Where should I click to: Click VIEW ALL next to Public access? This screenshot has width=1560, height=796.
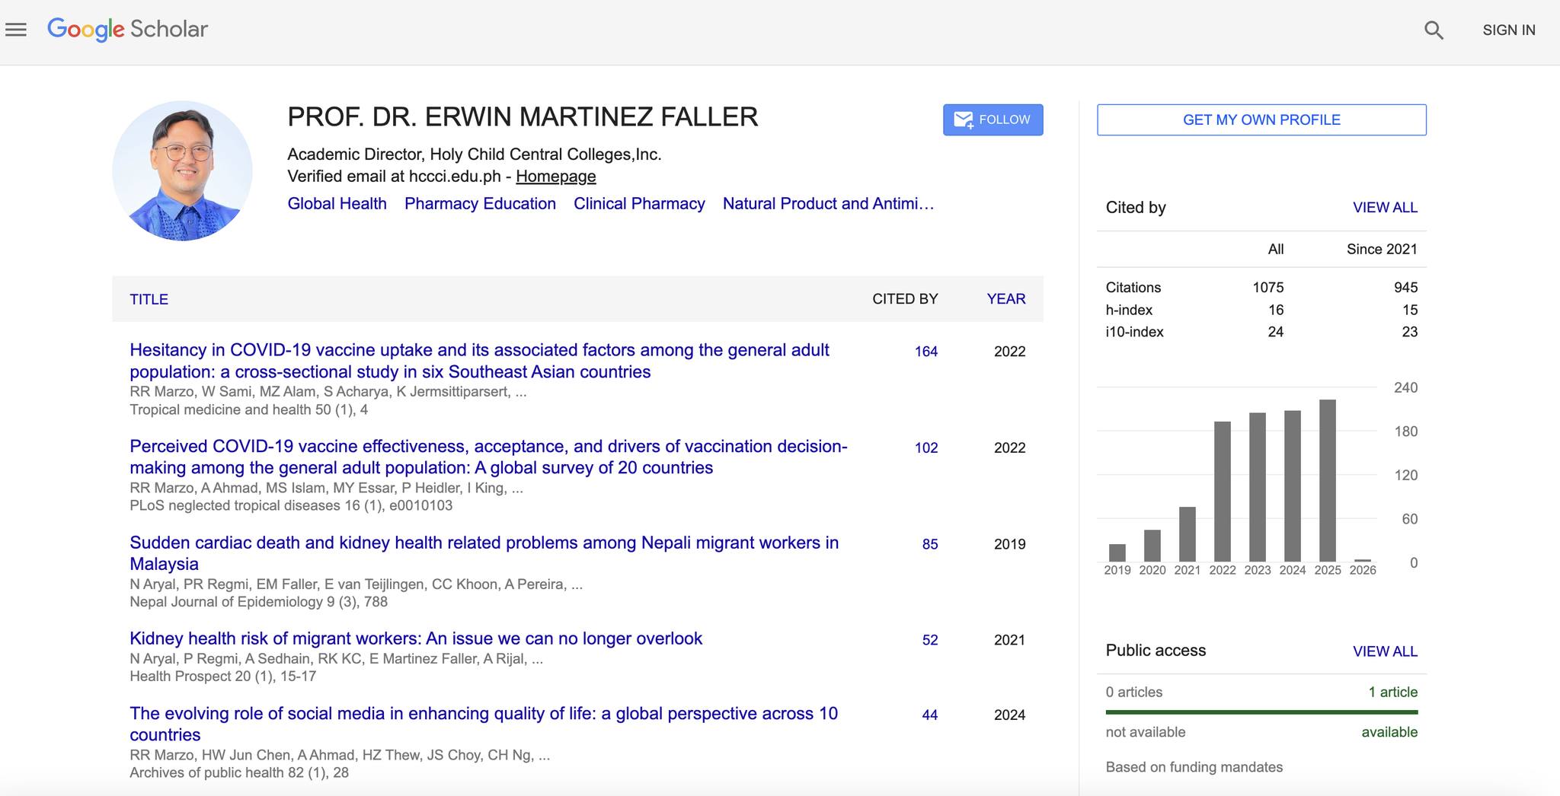pos(1385,651)
